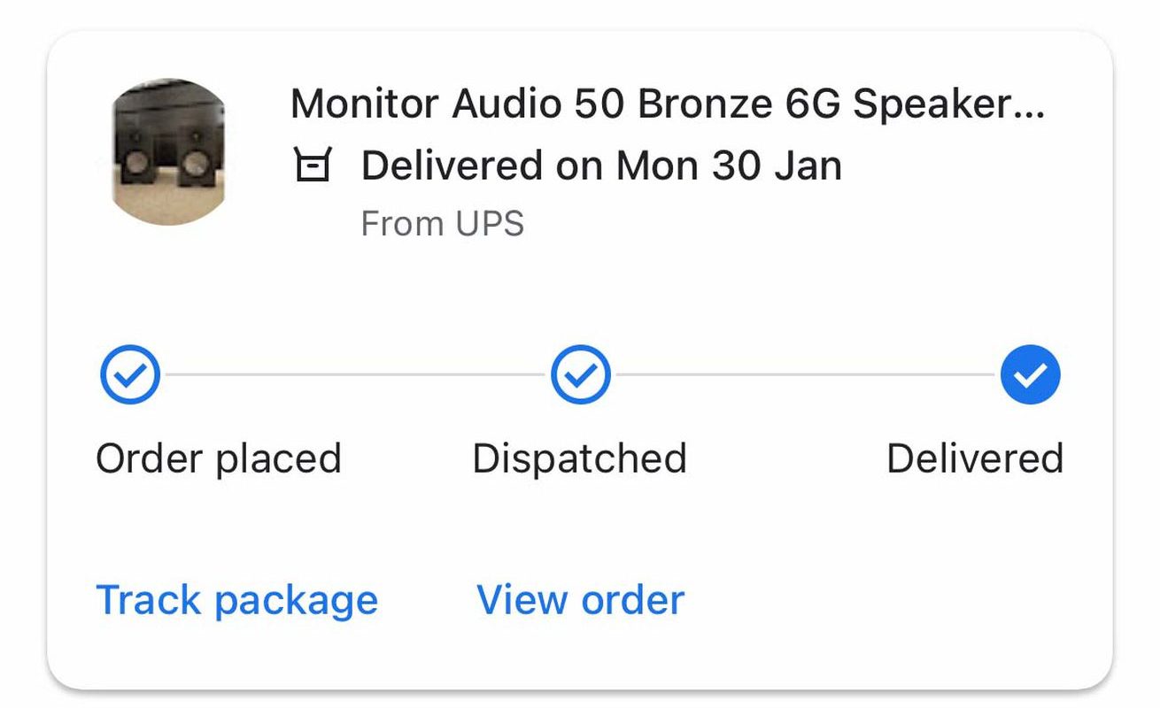Click the package box icon beside delivery date
Viewport: 1160px width, 708px height.
pyautogui.click(x=312, y=165)
